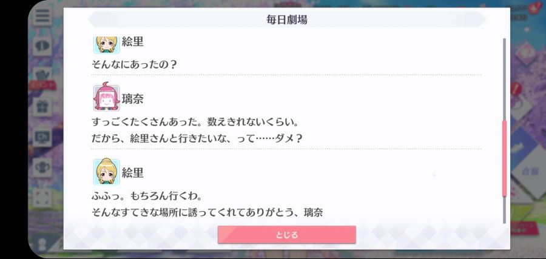Open the speech bubble notice icon
This screenshot has width=546, height=259.
pos(42,46)
